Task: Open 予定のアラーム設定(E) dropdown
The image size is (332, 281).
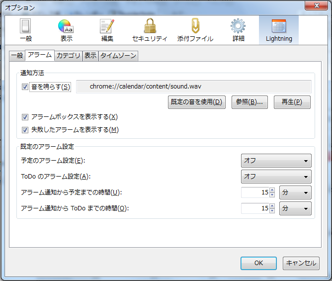Action: point(276,161)
